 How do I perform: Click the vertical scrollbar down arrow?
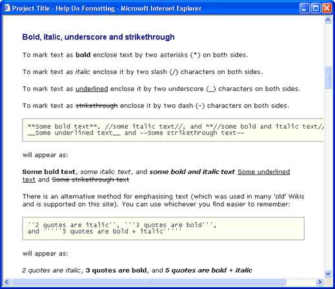(x=328, y=274)
